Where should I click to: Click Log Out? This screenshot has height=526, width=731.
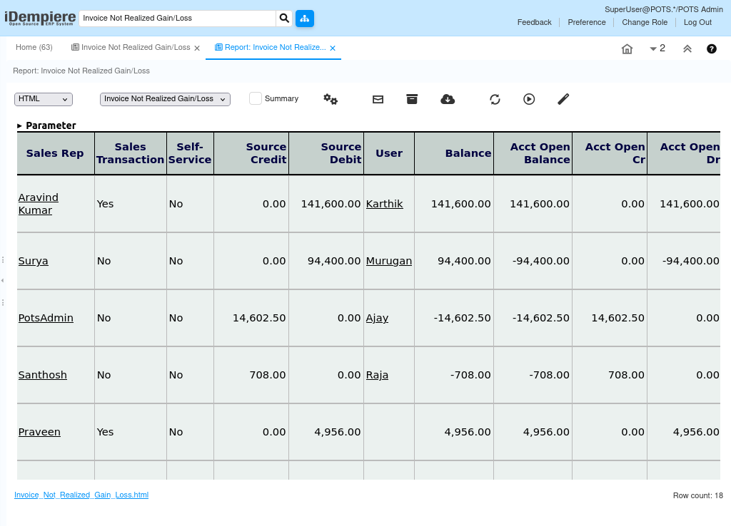pos(697,22)
